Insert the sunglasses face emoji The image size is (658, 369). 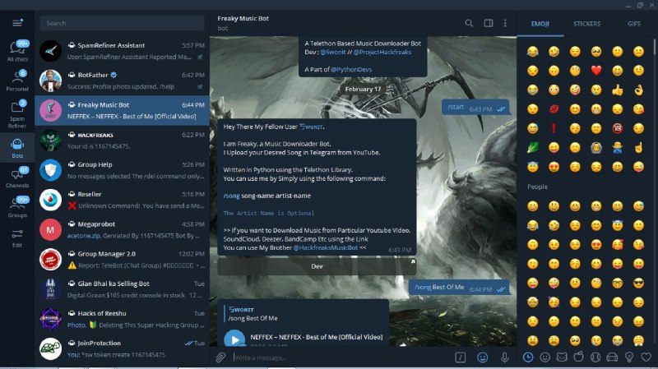638,283
